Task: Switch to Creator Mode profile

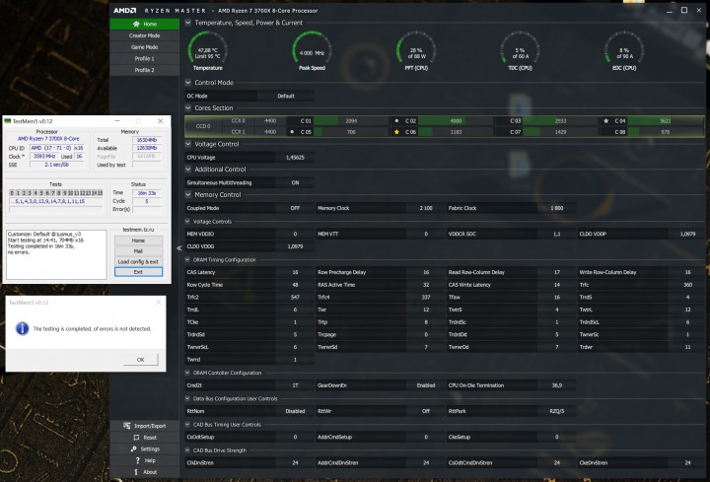Action: (x=144, y=35)
